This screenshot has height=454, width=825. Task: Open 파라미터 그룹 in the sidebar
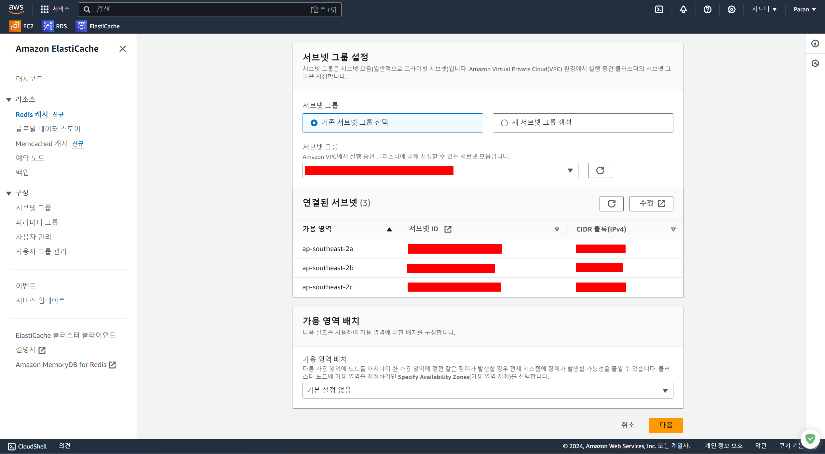point(37,222)
